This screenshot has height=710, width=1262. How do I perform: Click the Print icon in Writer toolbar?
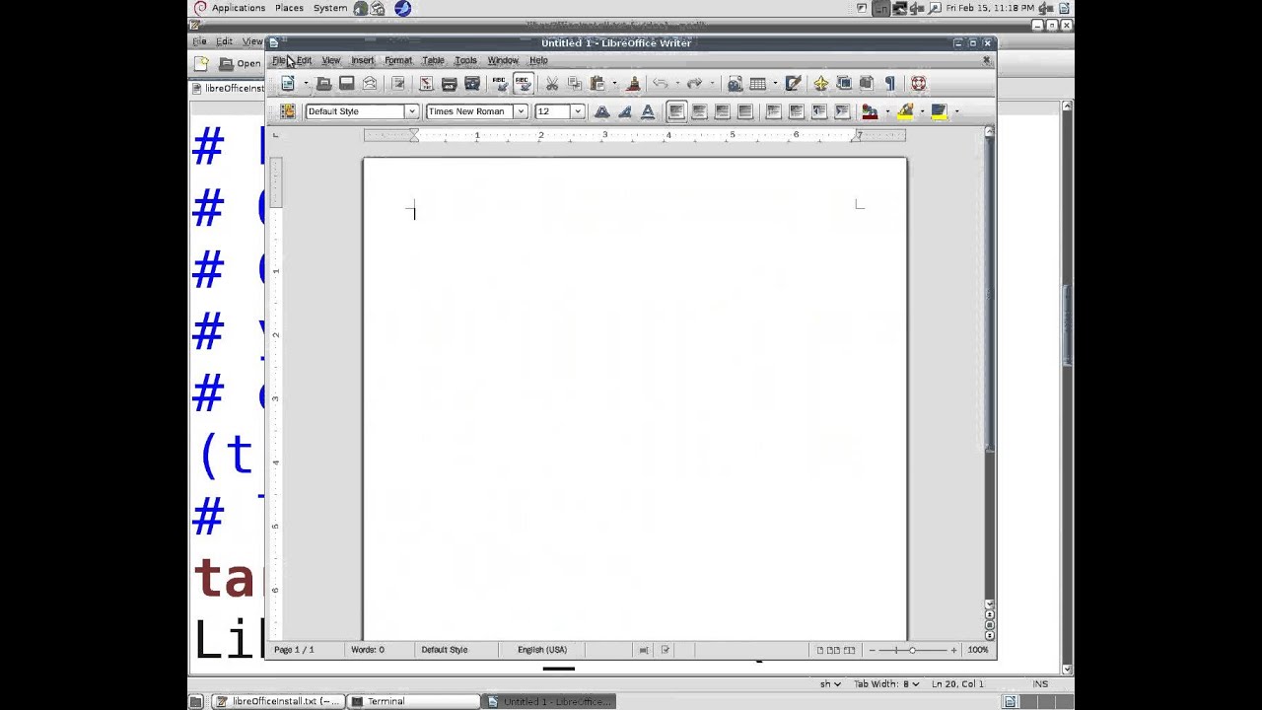pos(449,83)
